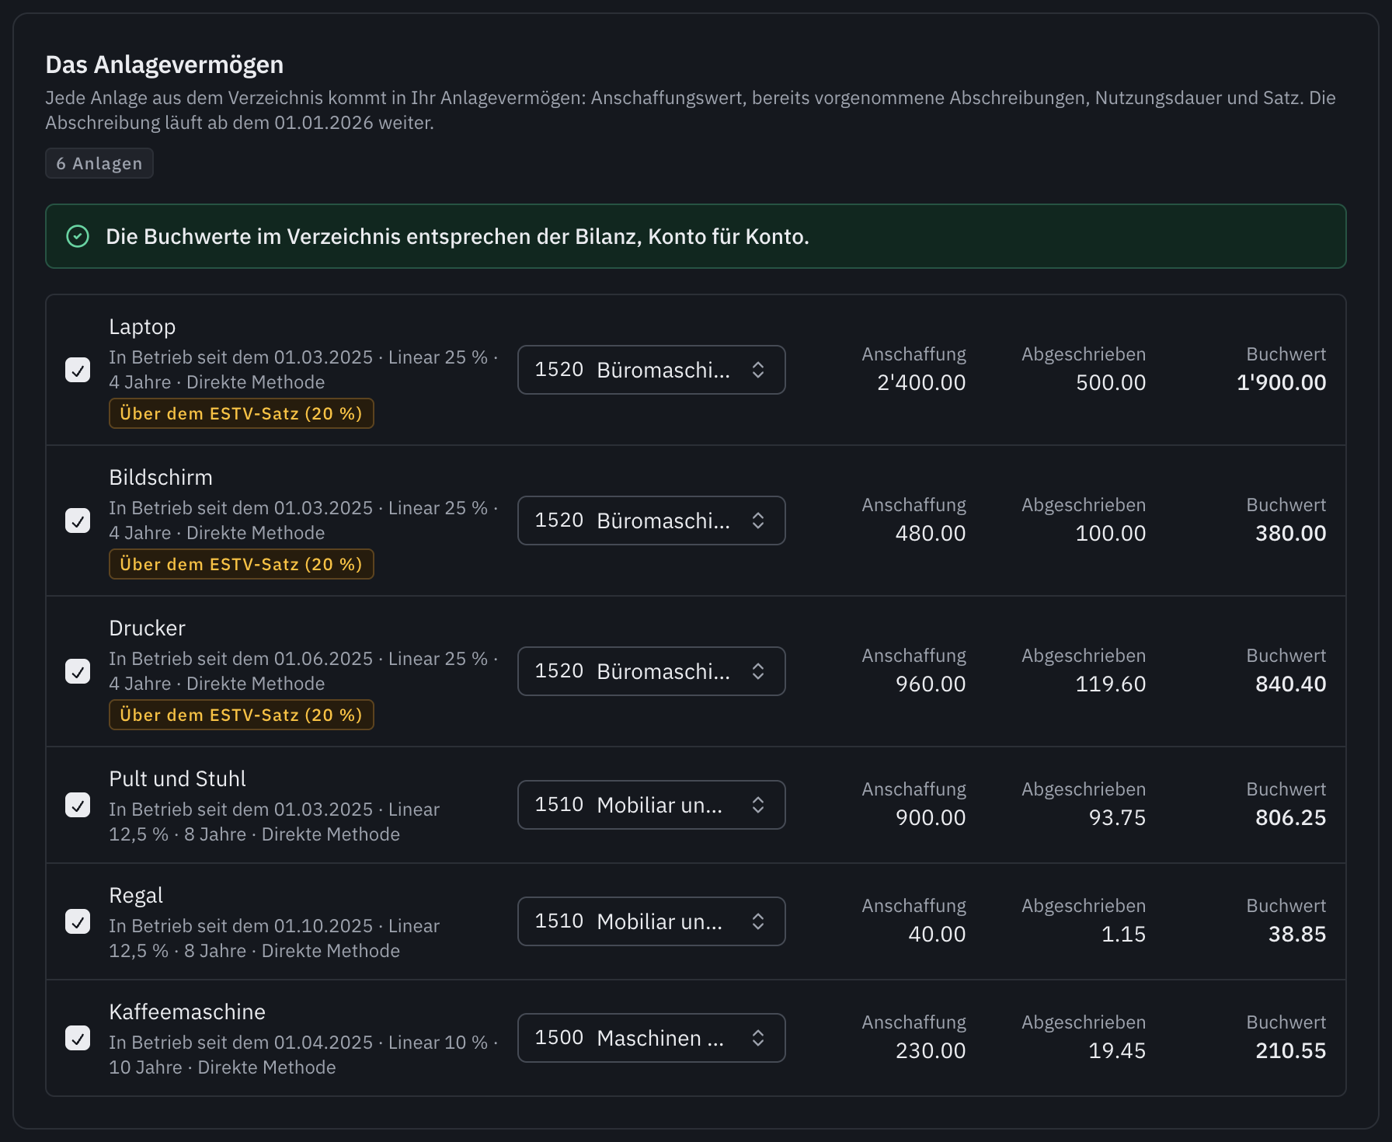The image size is (1392, 1142).
Task: Deselect the Drucker asset checkbox
Action: tap(78, 671)
